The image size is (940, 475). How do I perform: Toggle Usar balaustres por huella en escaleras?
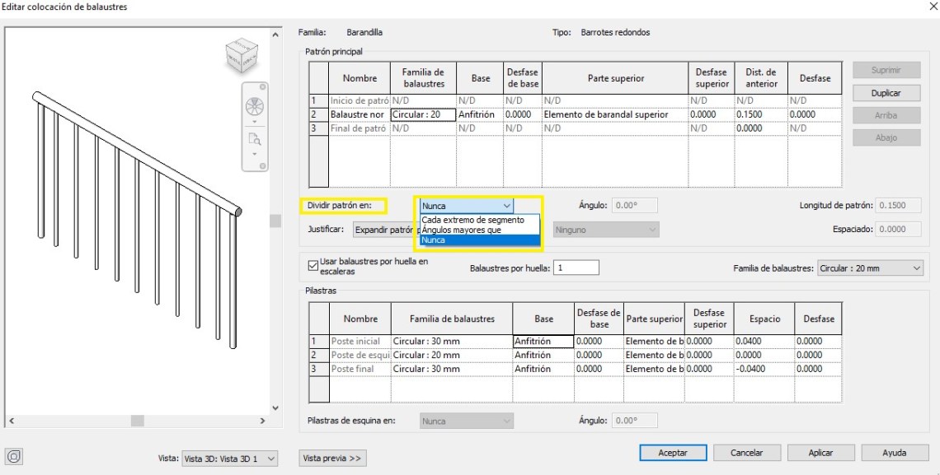click(313, 265)
